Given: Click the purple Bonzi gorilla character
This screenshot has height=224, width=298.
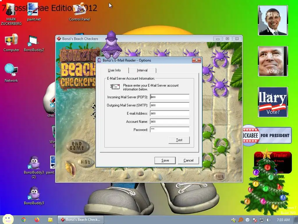Looking at the screenshot, I should [x=111, y=45].
